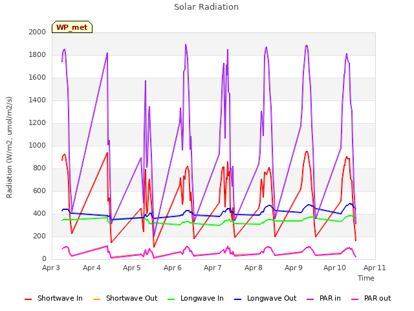Click the 1000 y-axis tick label

[x=38, y=145]
